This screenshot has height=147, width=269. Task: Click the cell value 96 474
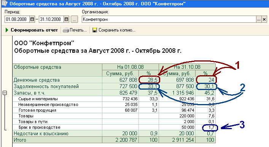click(188, 110)
